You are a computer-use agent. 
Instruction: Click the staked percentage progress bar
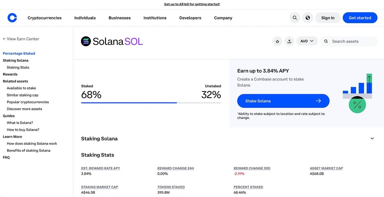tap(151, 103)
